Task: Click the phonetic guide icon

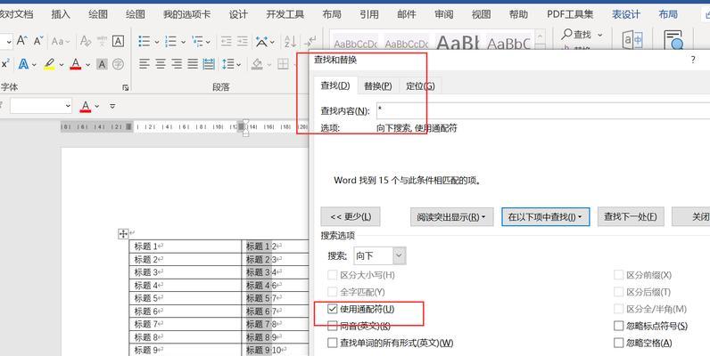Action: tap(102, 41)
